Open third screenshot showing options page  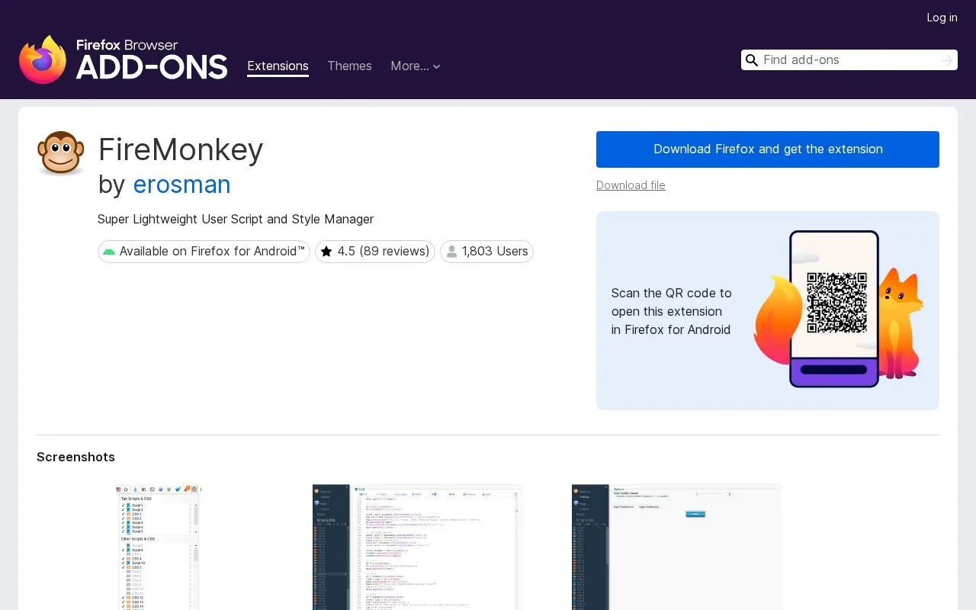coord(677,547)
